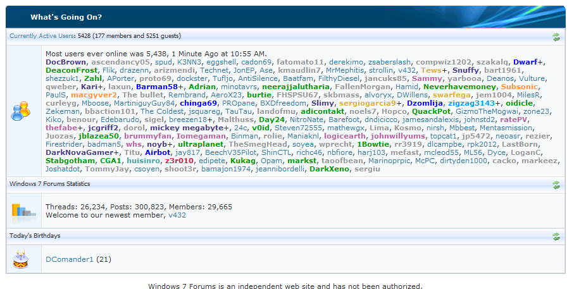Open neerajjalutharia's user profile

pyautogui.click(x=296, y=87)
